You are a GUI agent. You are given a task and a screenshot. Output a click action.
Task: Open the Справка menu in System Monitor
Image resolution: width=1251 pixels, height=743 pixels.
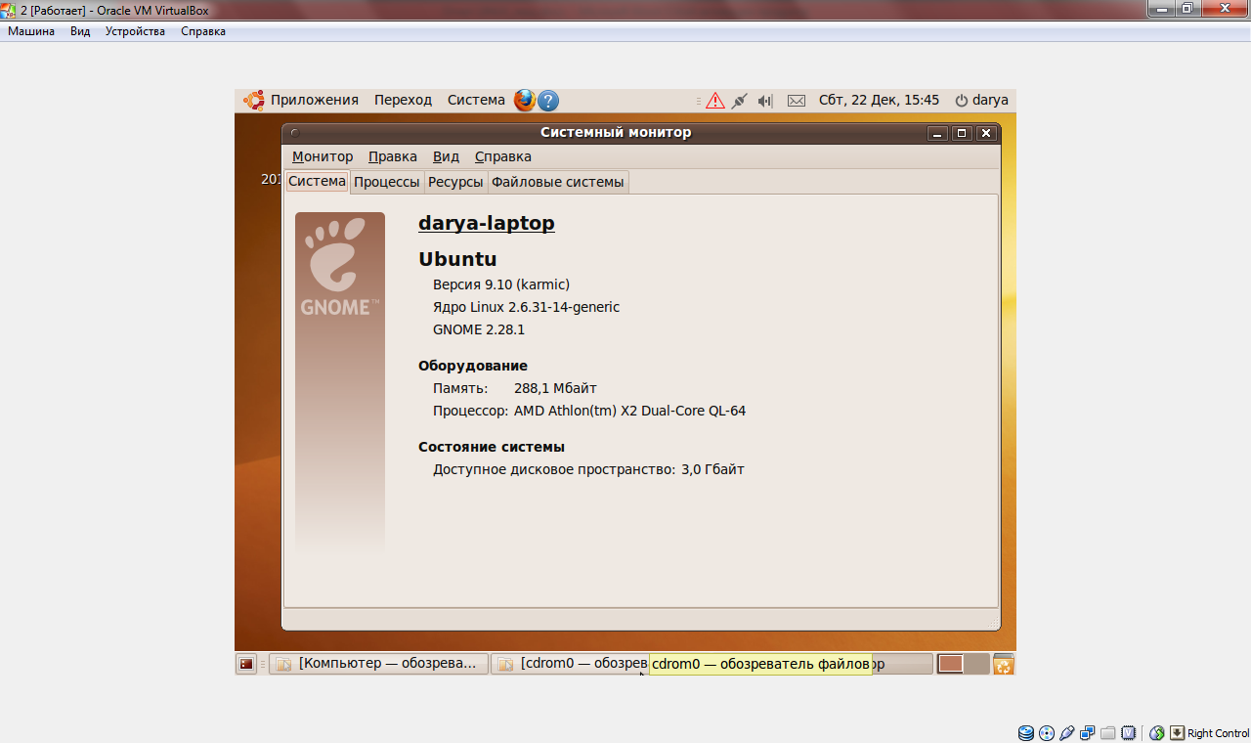[x=503, y=156]
